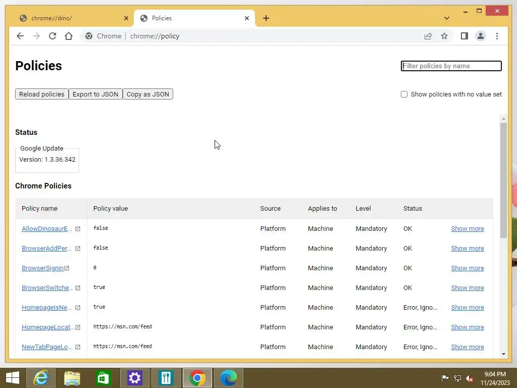This screenshot has height=388, width=517.
Task: Click the forward navigation arrow
Action: pos(36,36)
